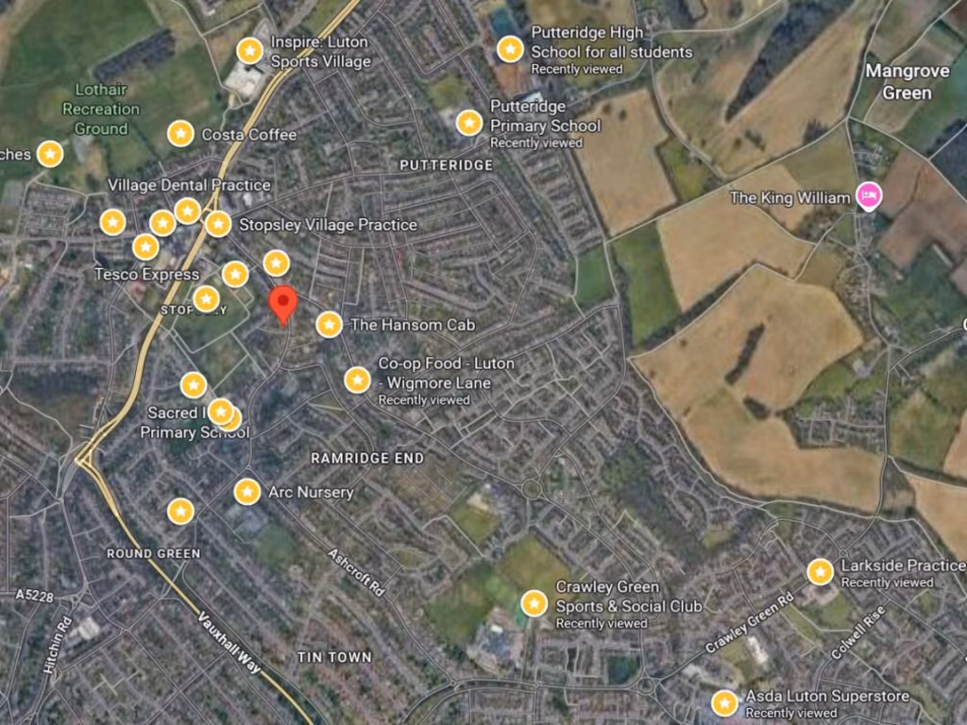Screen dimensions: 967x725
Task: Click the red dropped location pin
Action: [x=283, y=304]
